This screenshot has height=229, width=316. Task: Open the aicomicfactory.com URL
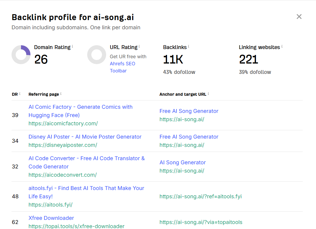63,124
